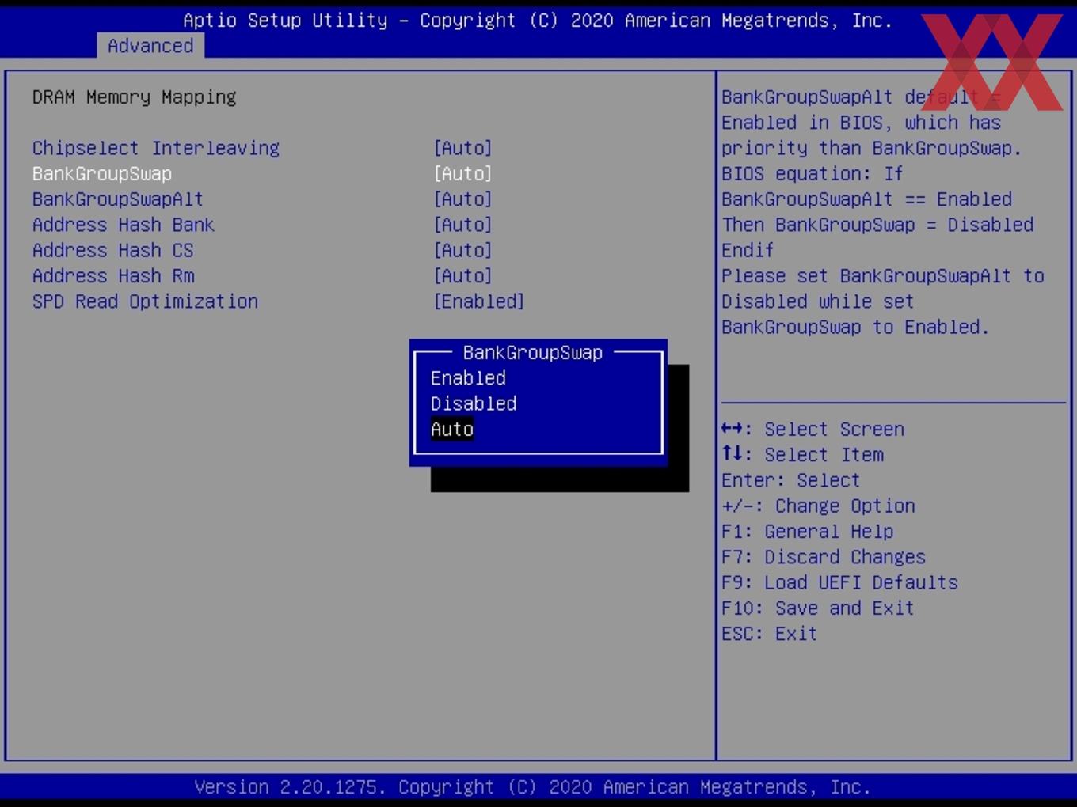1077x807 pixels.
Task: Click the F1: General Help hint
Action: pos(808,532)
